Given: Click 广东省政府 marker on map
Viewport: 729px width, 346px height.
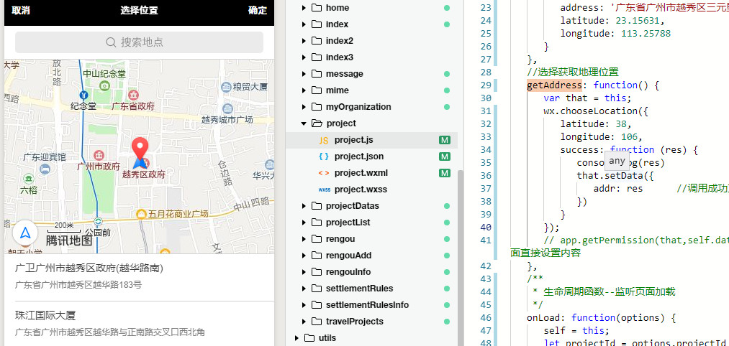Looking at the screenshot, I should [133, 95].
